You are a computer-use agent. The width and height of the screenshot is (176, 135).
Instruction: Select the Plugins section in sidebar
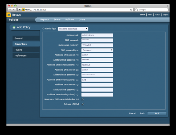click(26, 50)
